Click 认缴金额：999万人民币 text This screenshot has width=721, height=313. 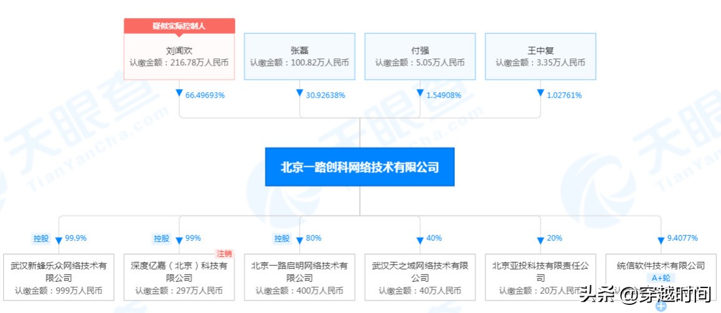pos(59,291)
